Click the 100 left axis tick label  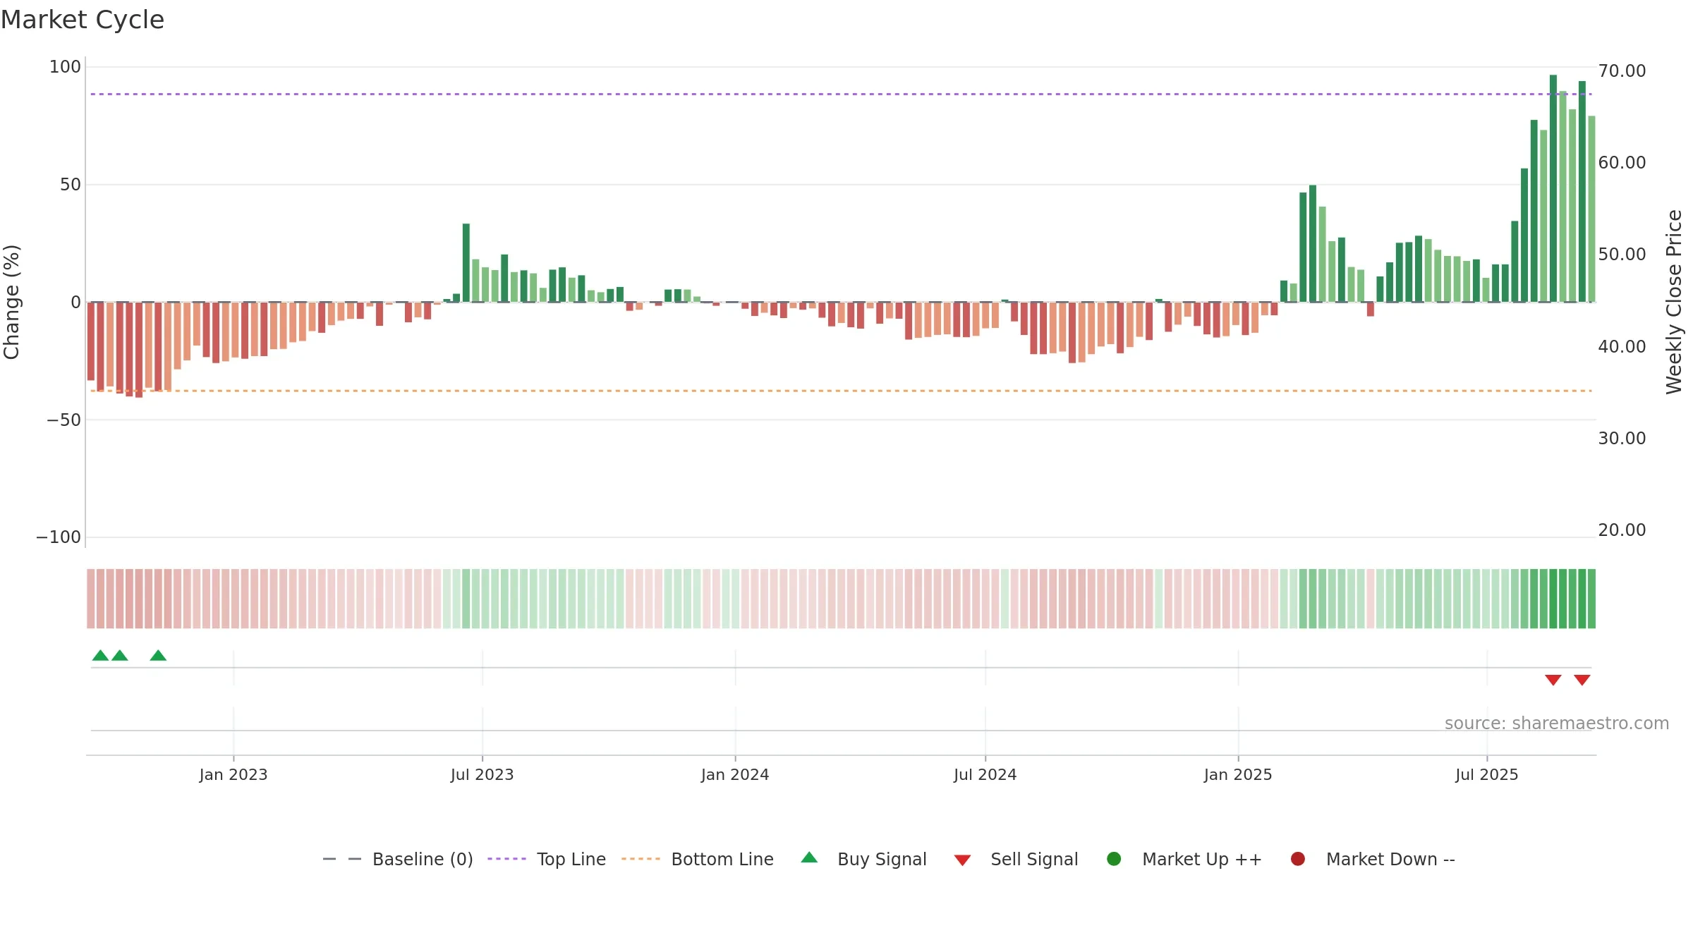65,67
